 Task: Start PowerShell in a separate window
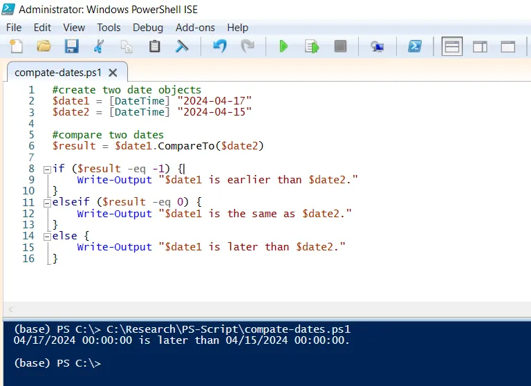[x=414, y=46]
